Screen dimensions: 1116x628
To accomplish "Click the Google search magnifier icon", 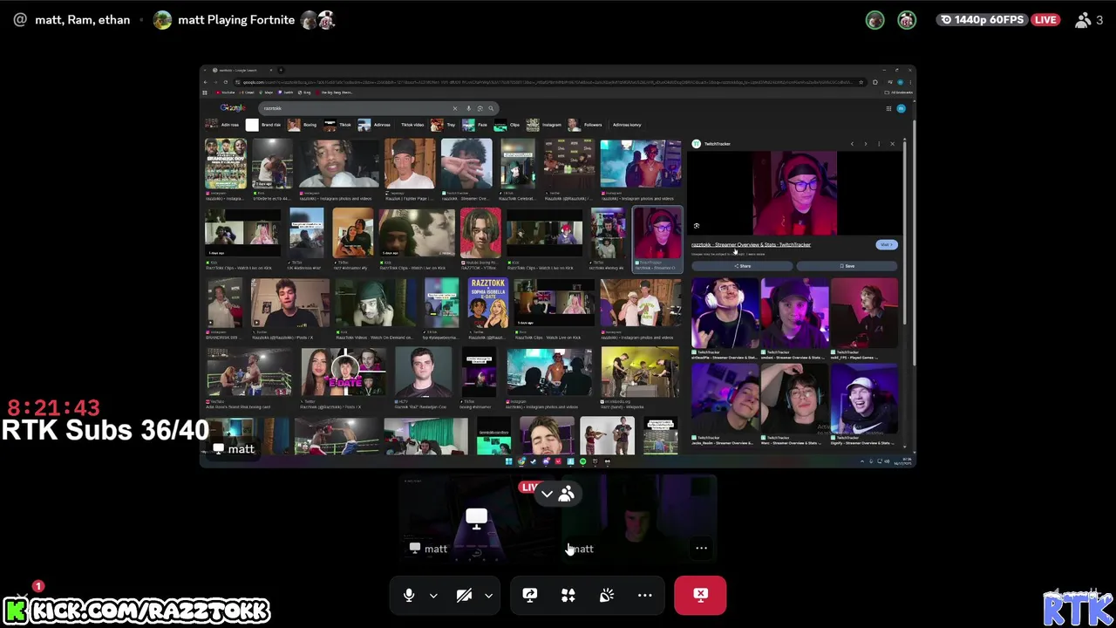I will 491,108.
